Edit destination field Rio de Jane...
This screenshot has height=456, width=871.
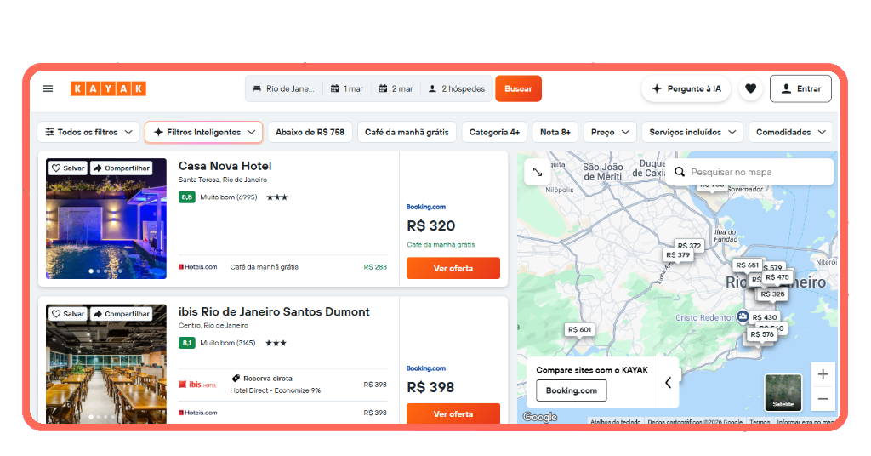tap(284, 88)
